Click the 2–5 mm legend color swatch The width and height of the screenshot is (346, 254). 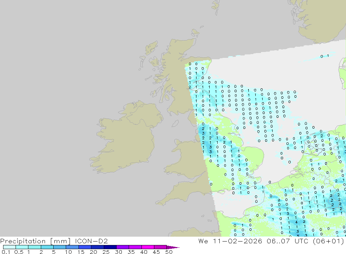click(47, 247)
